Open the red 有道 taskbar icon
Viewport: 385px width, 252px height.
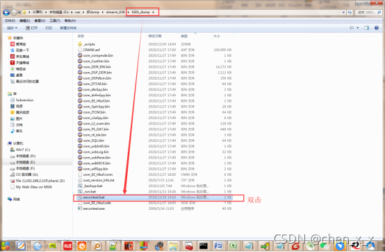click(67, 246)
